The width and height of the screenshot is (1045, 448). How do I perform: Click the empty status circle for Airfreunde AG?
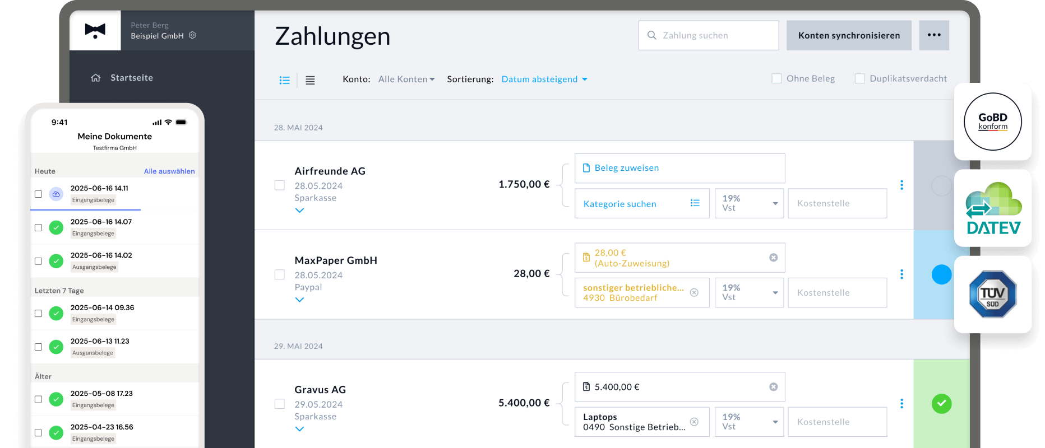click(942, 185)
